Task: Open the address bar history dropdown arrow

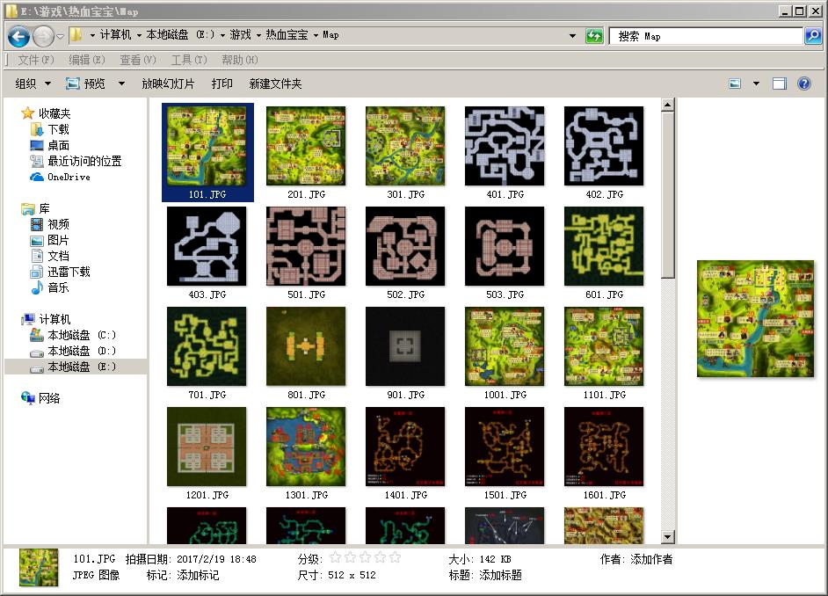Action: point(572,36)
